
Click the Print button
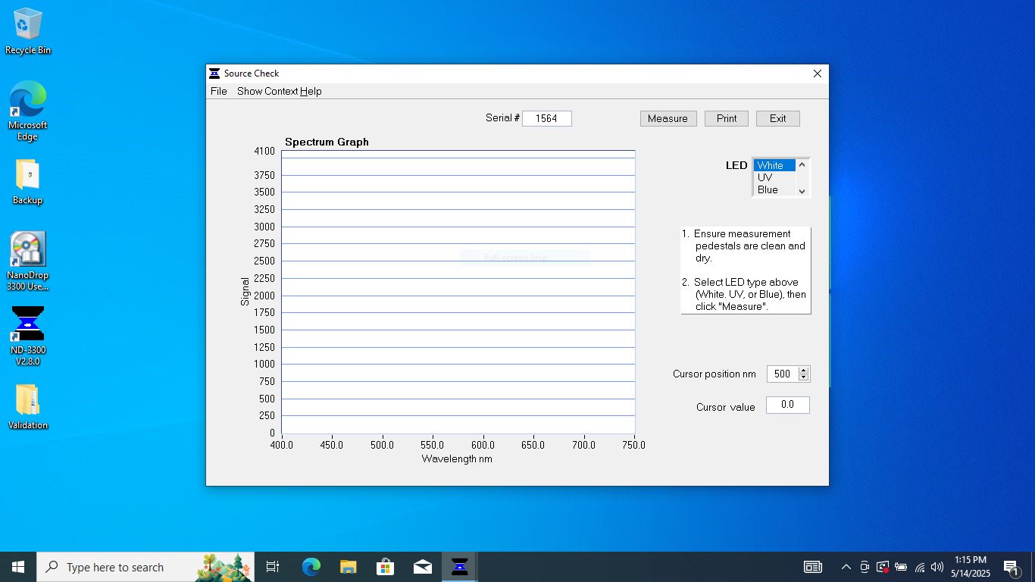click(x=726, y=118)
